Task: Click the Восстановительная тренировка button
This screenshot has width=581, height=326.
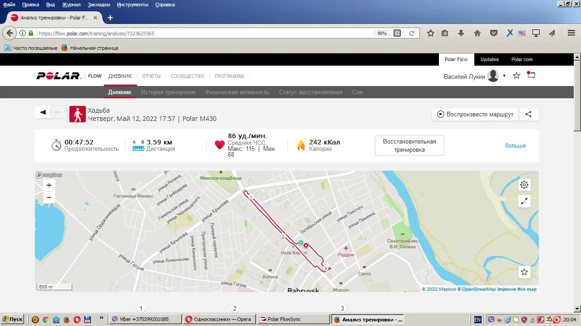Action: (409, 145)
